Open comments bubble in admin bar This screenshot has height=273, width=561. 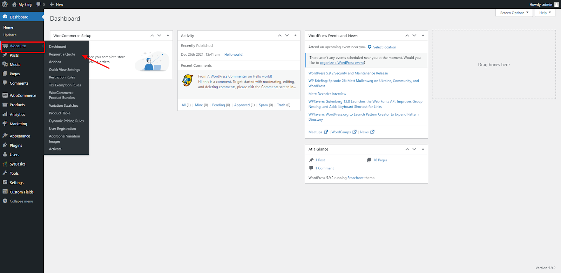click(39, 5)
